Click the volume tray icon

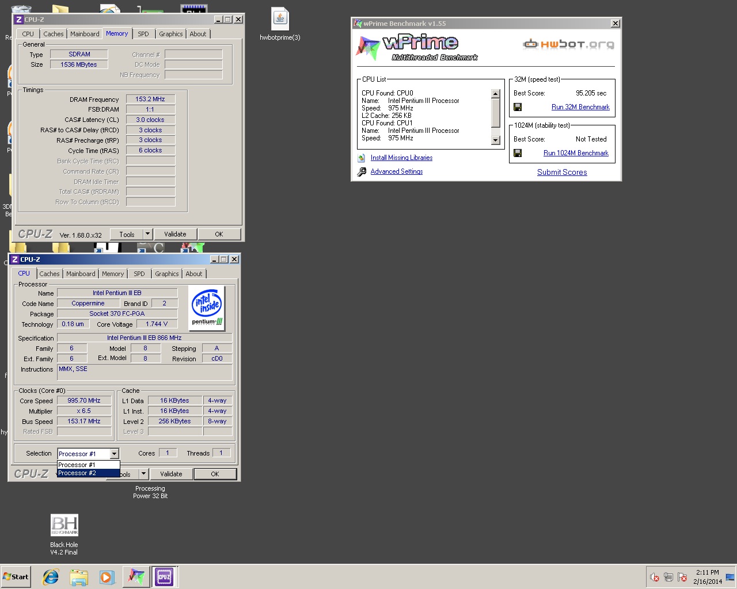654,577
